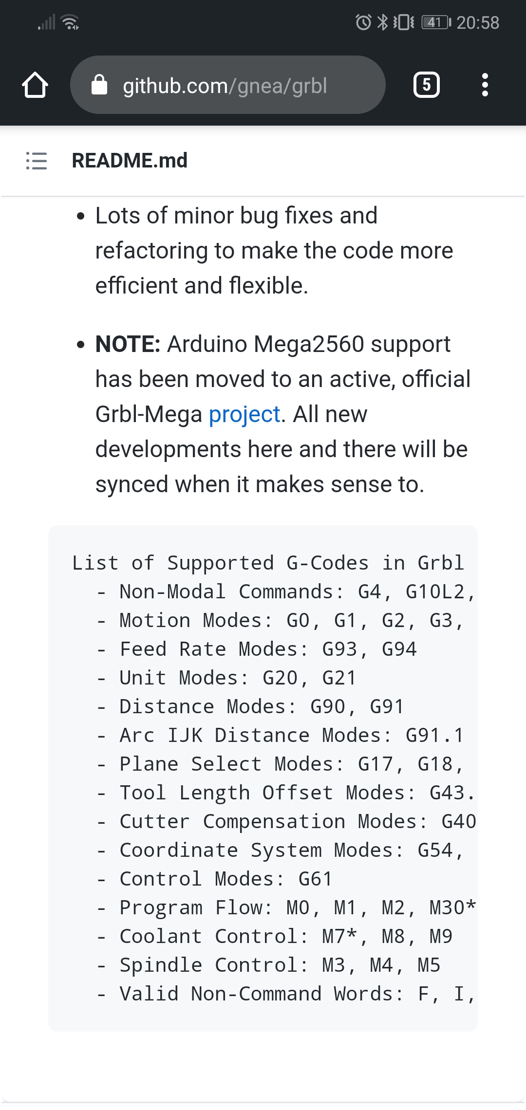Tap the battery level indicator
Screen dimensions: 526x1110
tap(436, 22)
